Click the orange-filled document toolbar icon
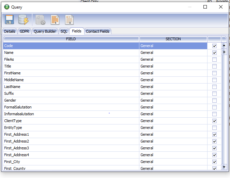Viewport: 230px width, 178px height. point(55,20)
